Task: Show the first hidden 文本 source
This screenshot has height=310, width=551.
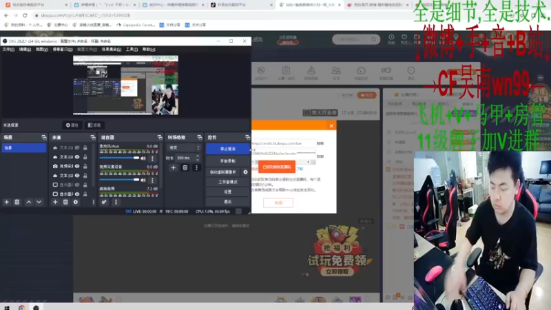Action: tap(77, 147)
